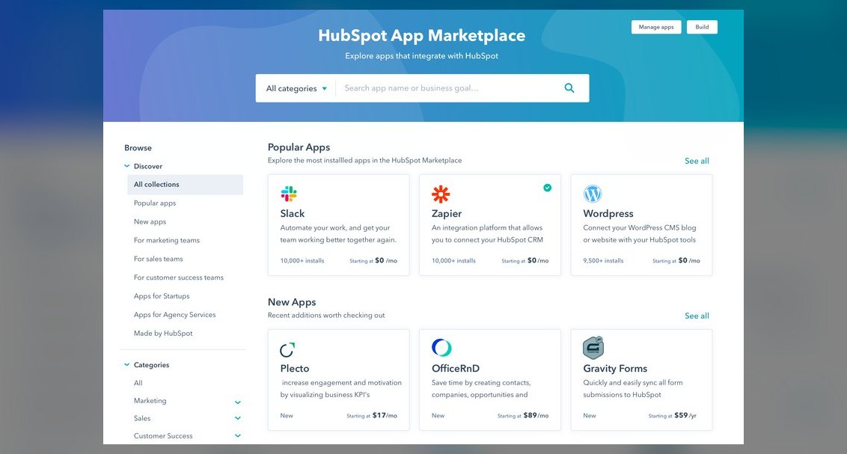Screen dimensions: 847x454
Task: Open the Plecto app title
Action: [x=294, y=369]
